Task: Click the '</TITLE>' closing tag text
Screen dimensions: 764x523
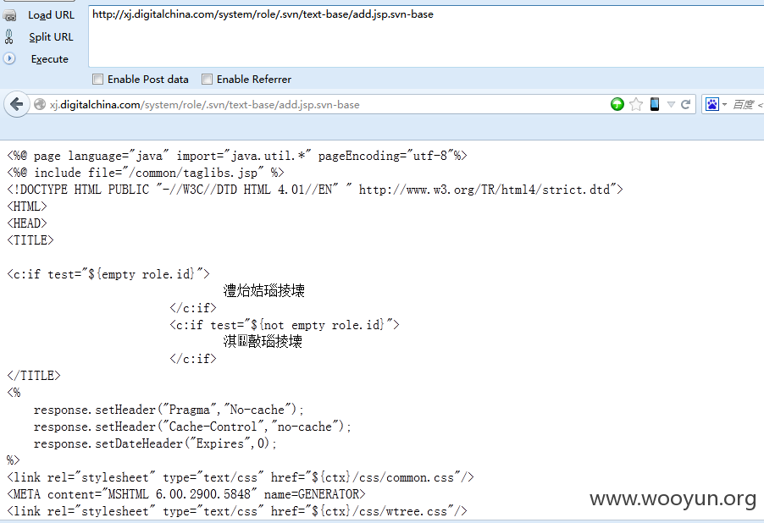Action: [x=34, y=376]
